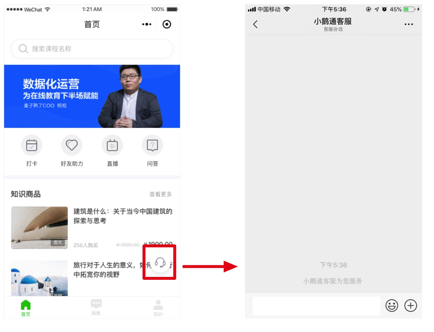Tap the 好友助力 heart icon
The width and height of the screenshot is (434, 332).
click(71, 145)
